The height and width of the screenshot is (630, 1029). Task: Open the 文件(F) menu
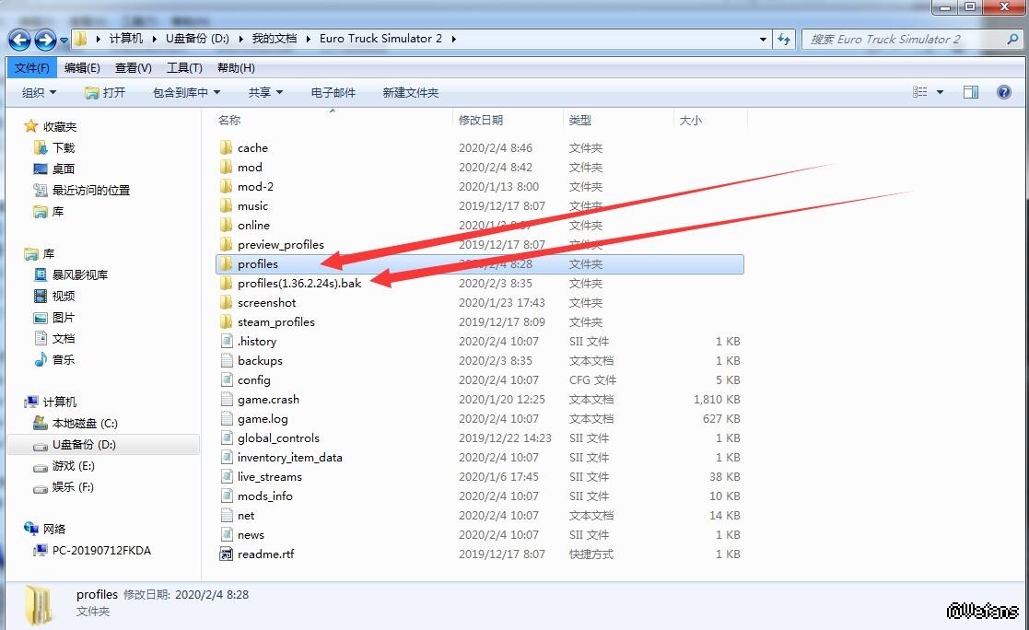(x=32, y=67)
